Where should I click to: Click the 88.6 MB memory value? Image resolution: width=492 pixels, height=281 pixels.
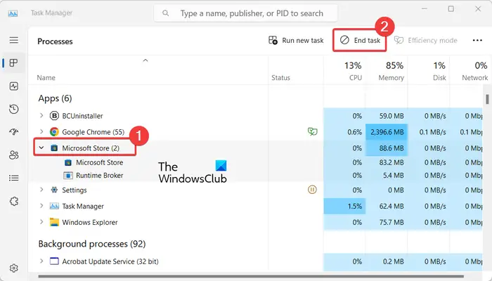click(391, 148)
